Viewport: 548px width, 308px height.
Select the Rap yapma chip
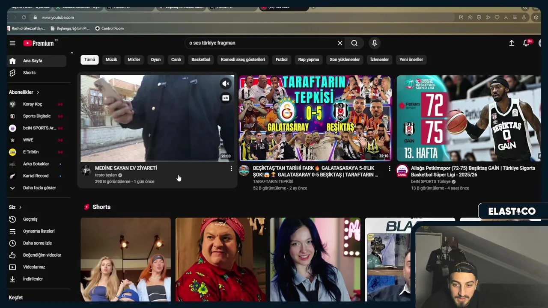coord(309,59)
